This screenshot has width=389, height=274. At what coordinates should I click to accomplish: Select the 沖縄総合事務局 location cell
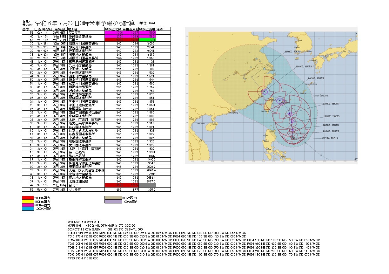(x=85, y=36)
